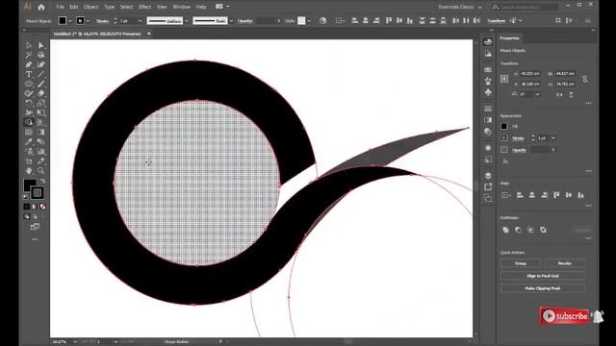Screen dimensions: 616x346
Task: Open rotation angle dropdown in Transform
Action: pyautogui.click(x=537, y=94)
